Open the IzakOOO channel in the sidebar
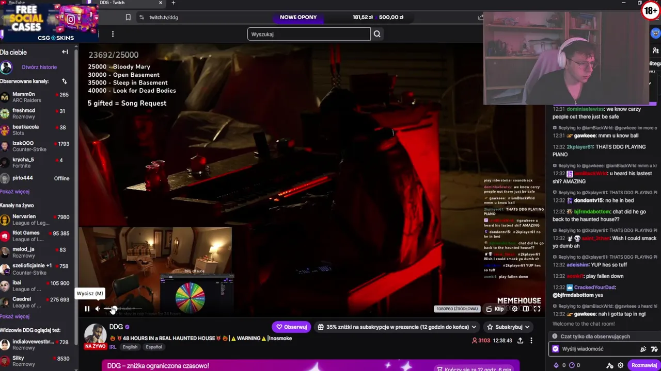Viewport: 661px width, 371px height. click(36, 146)
